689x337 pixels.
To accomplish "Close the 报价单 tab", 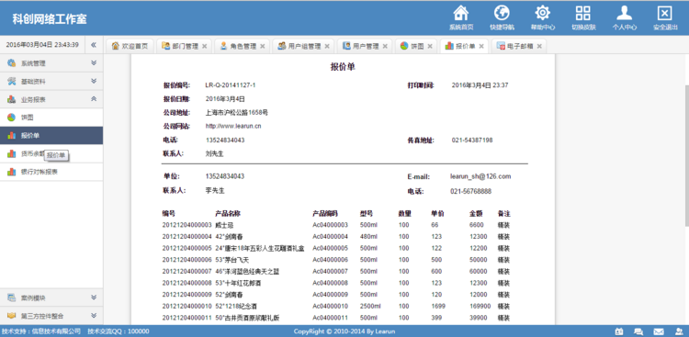I will (481, 46).
